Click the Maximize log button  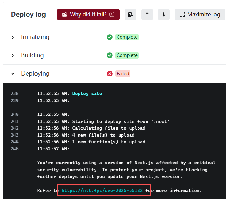pyautogui.click(x=200, y=14)
